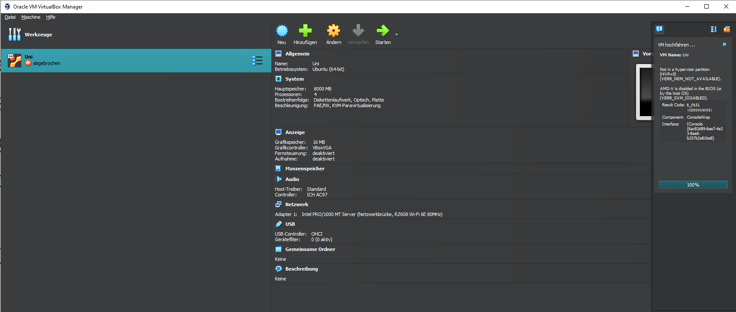Image resolution: width=736 pixels, height=312 pixels.
Task: Click 'Intel PRO/1000 MT Server' adapter text
Action: click(x=329, y=214)
